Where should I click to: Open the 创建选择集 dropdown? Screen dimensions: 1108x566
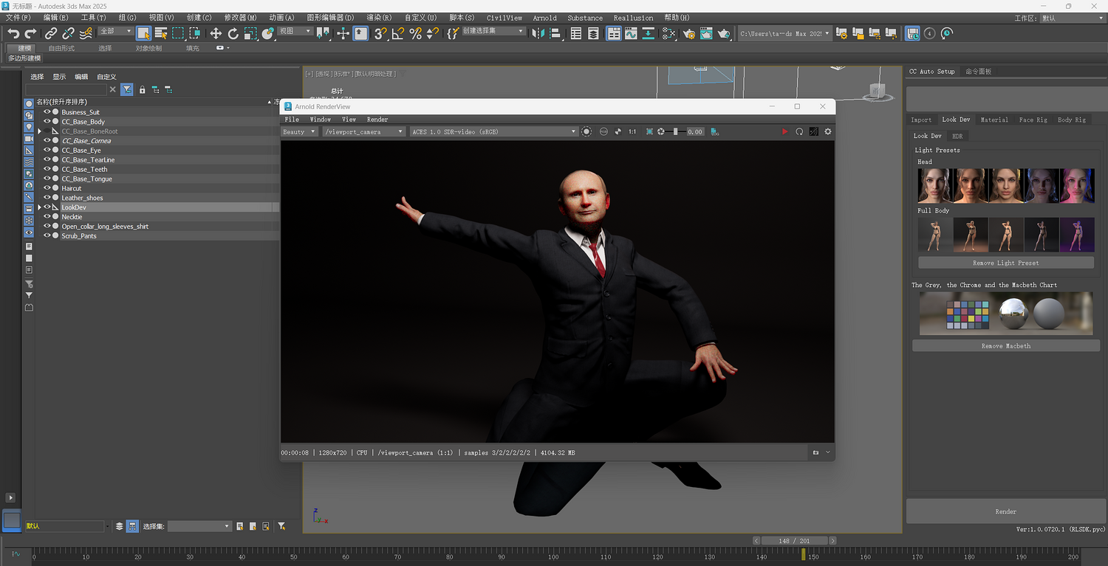[494, 32]
